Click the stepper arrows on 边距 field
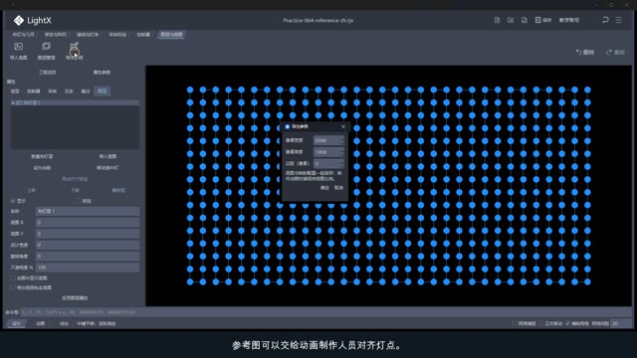This screenshot has height=358, width=637. tap(341, 163)
